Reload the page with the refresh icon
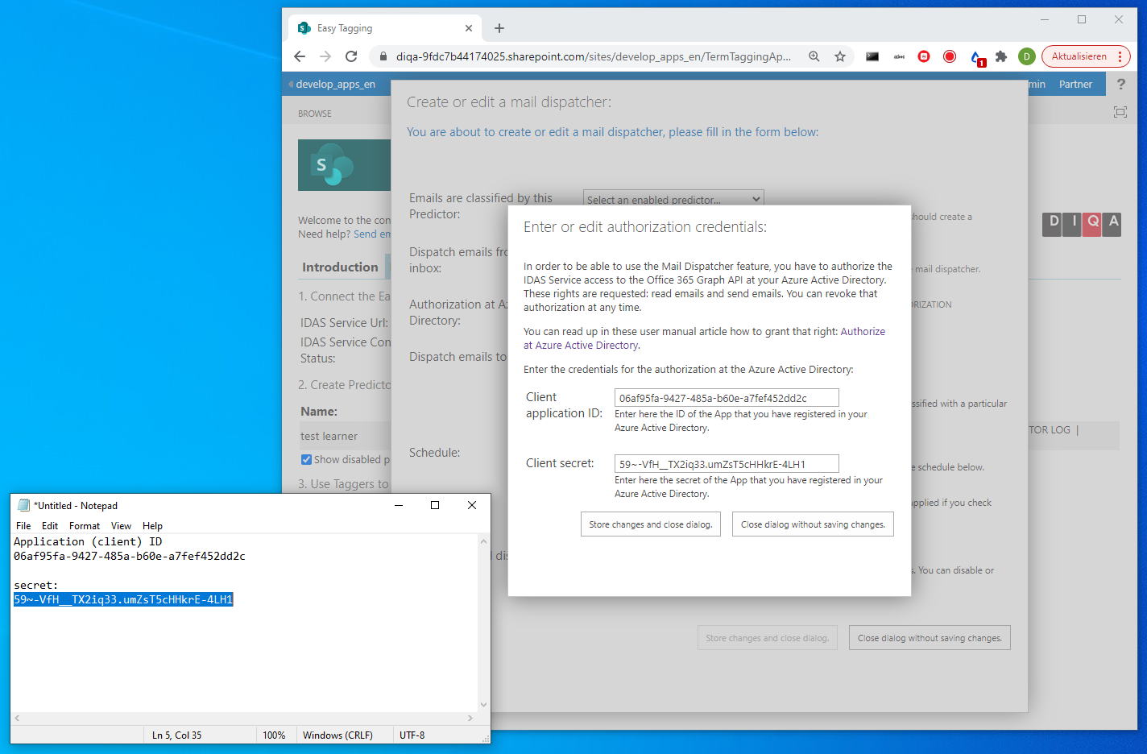This screenshot has height=754, width=1147. tap(351, 56)
